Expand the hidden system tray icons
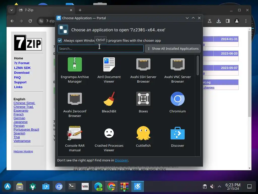 (x=219, y=186)
